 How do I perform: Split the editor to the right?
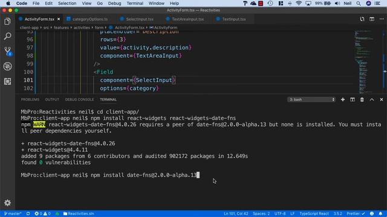click(x=372, y=19)
